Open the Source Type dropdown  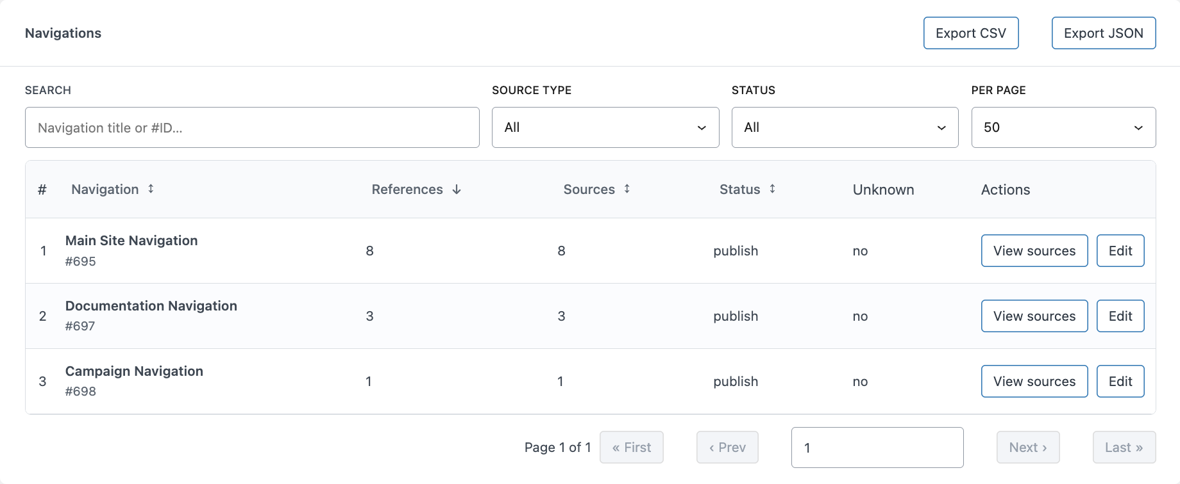tap(605, 127)
